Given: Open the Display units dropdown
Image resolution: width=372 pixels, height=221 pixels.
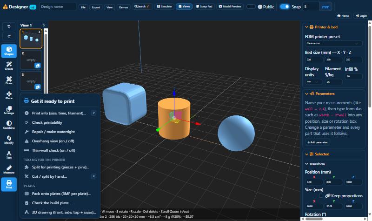Looking at the screenshot, I should 313,82.
